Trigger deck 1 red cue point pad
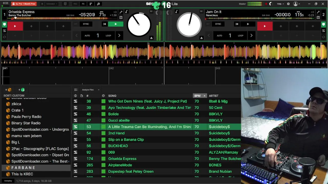Viewport: 328px width, 184px height. click(15, 26)
